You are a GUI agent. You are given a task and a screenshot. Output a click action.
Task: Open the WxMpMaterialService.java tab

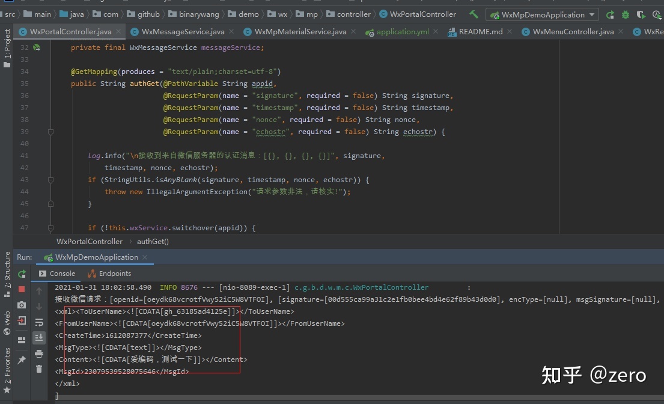300,32
